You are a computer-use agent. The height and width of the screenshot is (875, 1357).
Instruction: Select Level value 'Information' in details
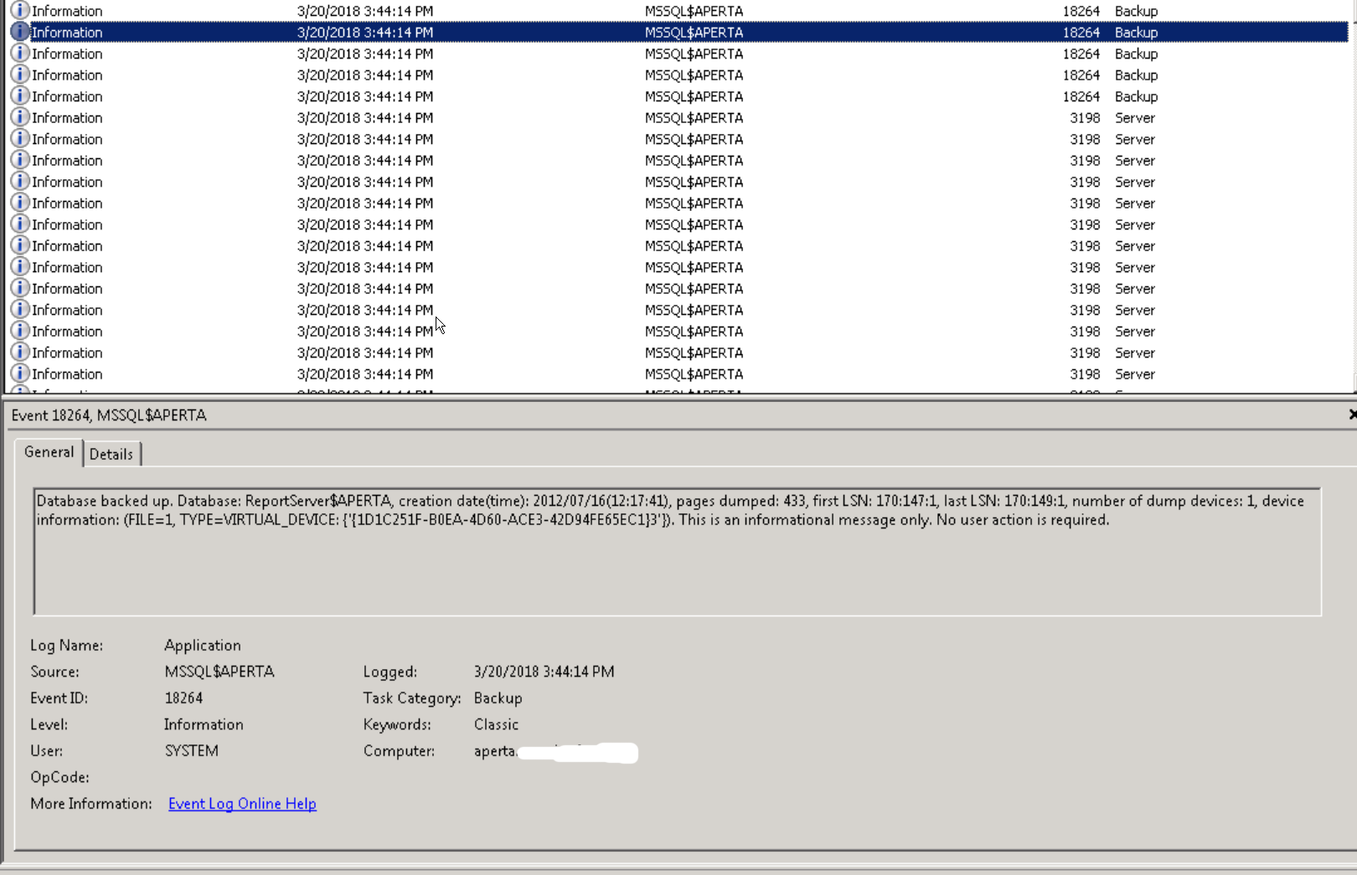(204, 724)
